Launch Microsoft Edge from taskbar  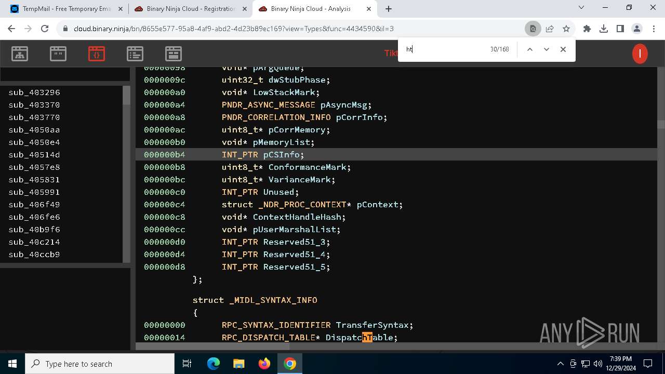point(214,364)
